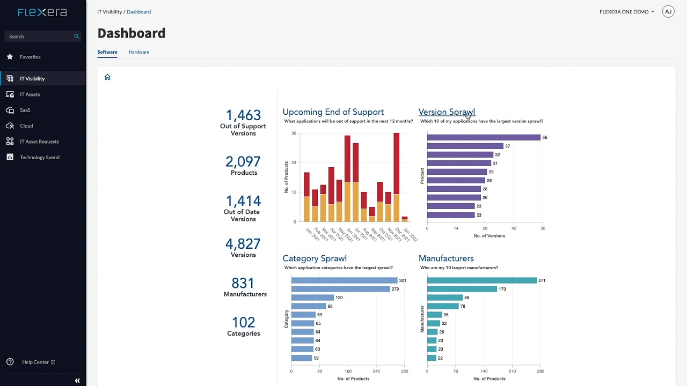Click the Manufacturers bar labeled 271

(482, 280)
